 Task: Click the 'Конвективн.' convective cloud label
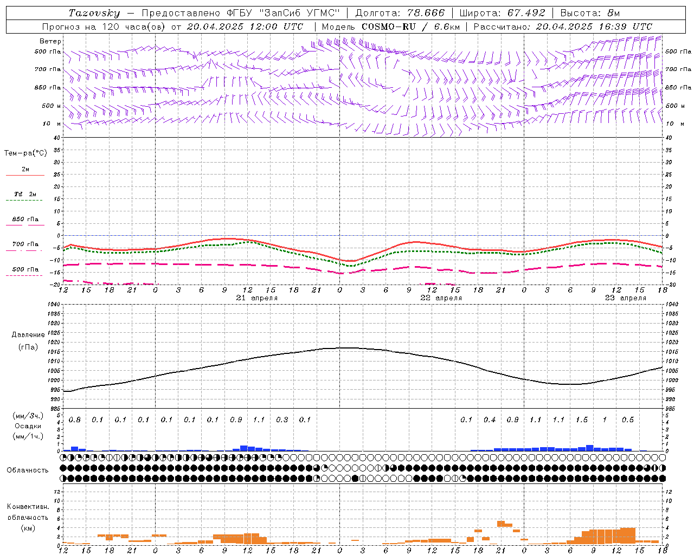pyautogui.click(x=28, y=507)
